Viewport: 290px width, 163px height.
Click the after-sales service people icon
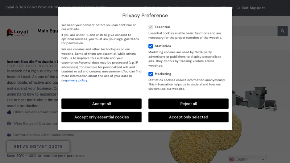point(9,135)
